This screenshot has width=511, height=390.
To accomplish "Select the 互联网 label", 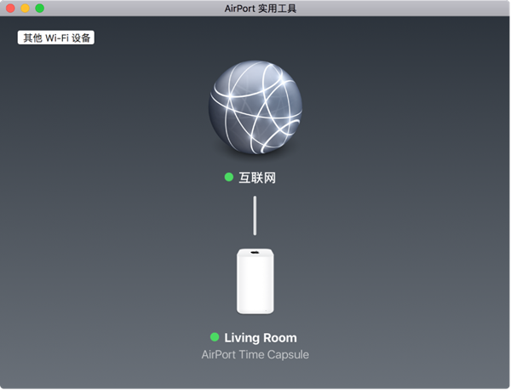I will point(257,178).
